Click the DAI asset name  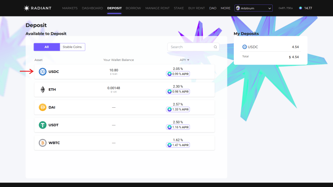(52, 107)
